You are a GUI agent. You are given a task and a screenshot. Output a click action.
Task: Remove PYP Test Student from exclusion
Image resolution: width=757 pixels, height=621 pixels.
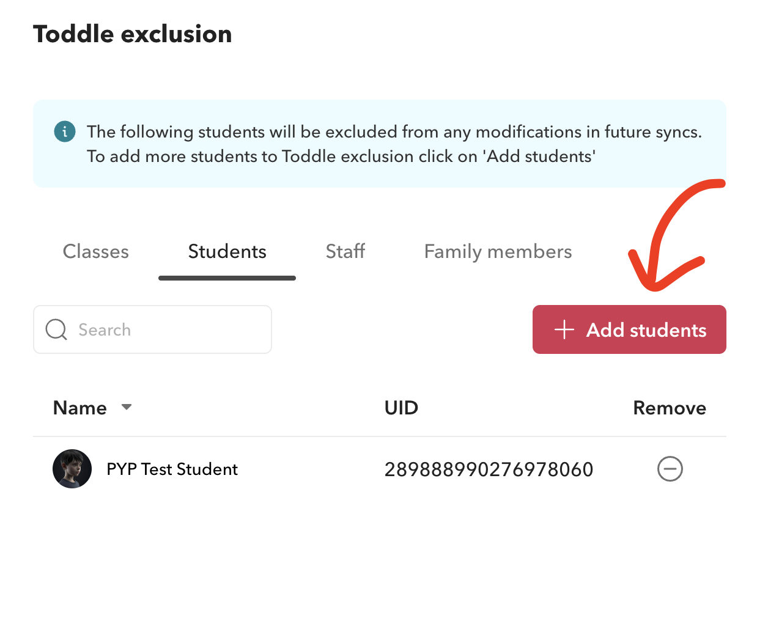(670, 469)
